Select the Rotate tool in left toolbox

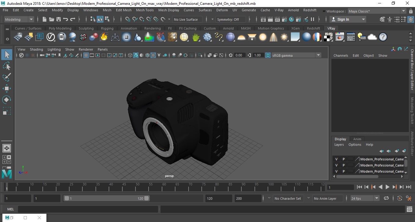point(7,100)
